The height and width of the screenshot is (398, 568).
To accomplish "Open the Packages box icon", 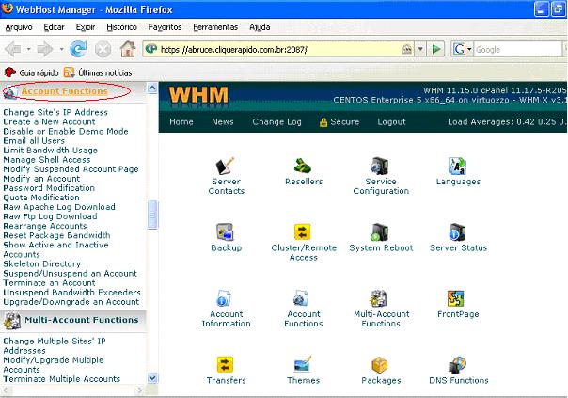I will [380, 365].
